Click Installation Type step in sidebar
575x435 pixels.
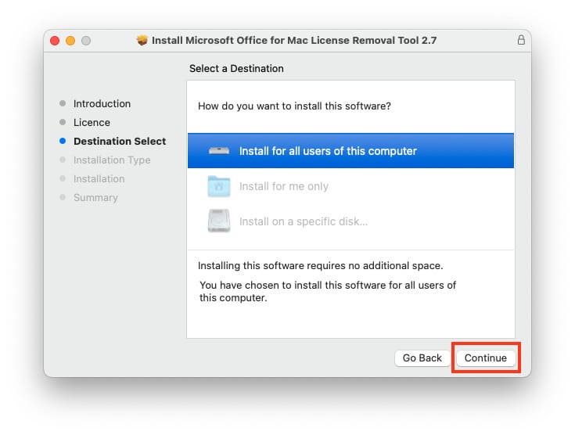click(112, 160)
